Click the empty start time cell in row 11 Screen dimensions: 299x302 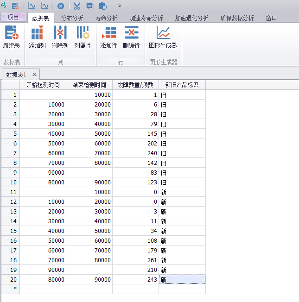43,192
